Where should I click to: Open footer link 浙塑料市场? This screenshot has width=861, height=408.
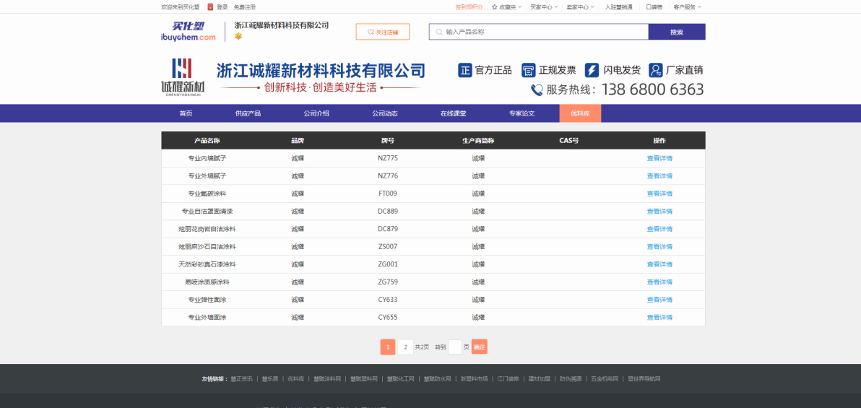474,379
